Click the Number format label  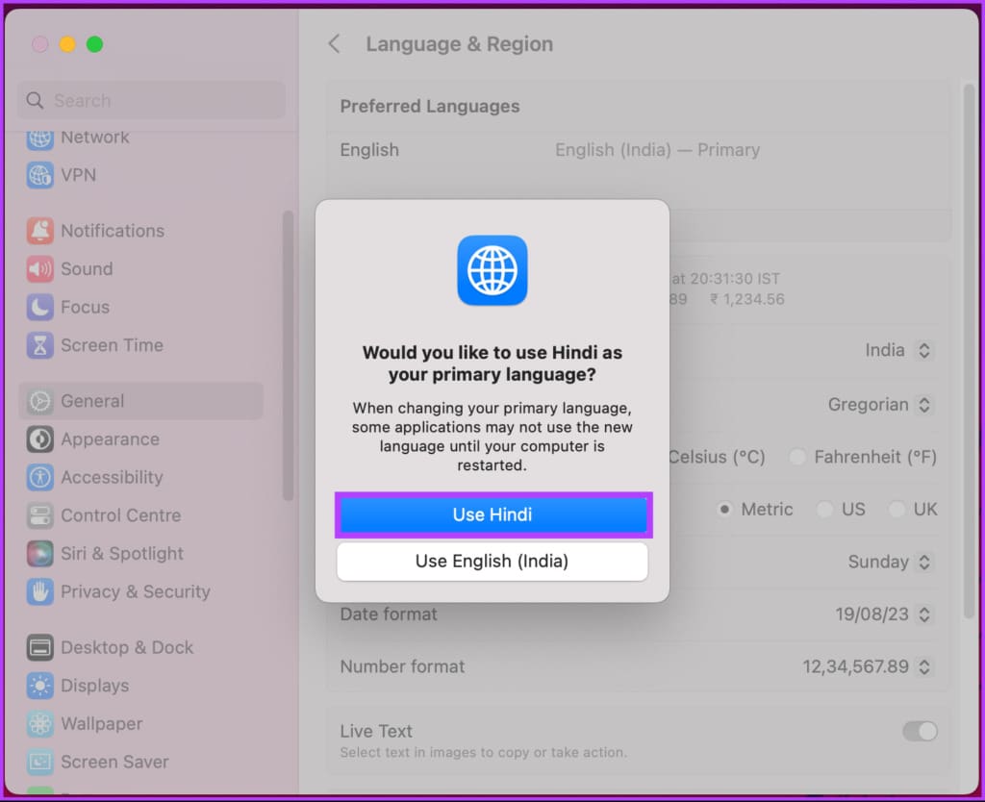[402, 667]
